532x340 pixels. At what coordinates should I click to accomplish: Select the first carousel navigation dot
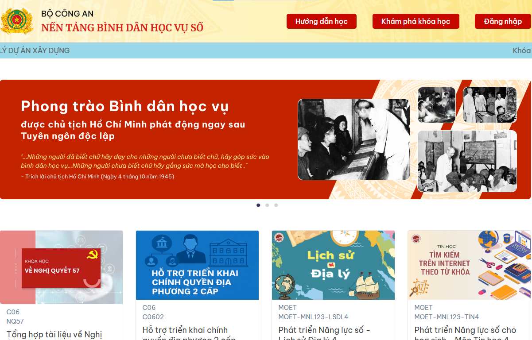coord(258,205)
